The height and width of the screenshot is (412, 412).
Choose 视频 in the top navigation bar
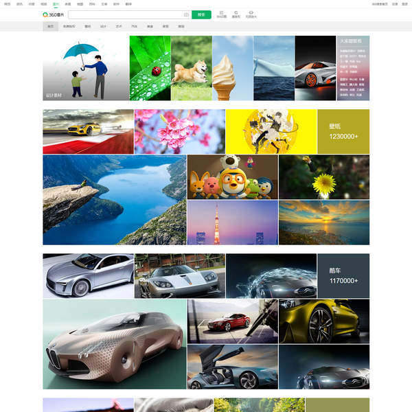pos(43,3)
